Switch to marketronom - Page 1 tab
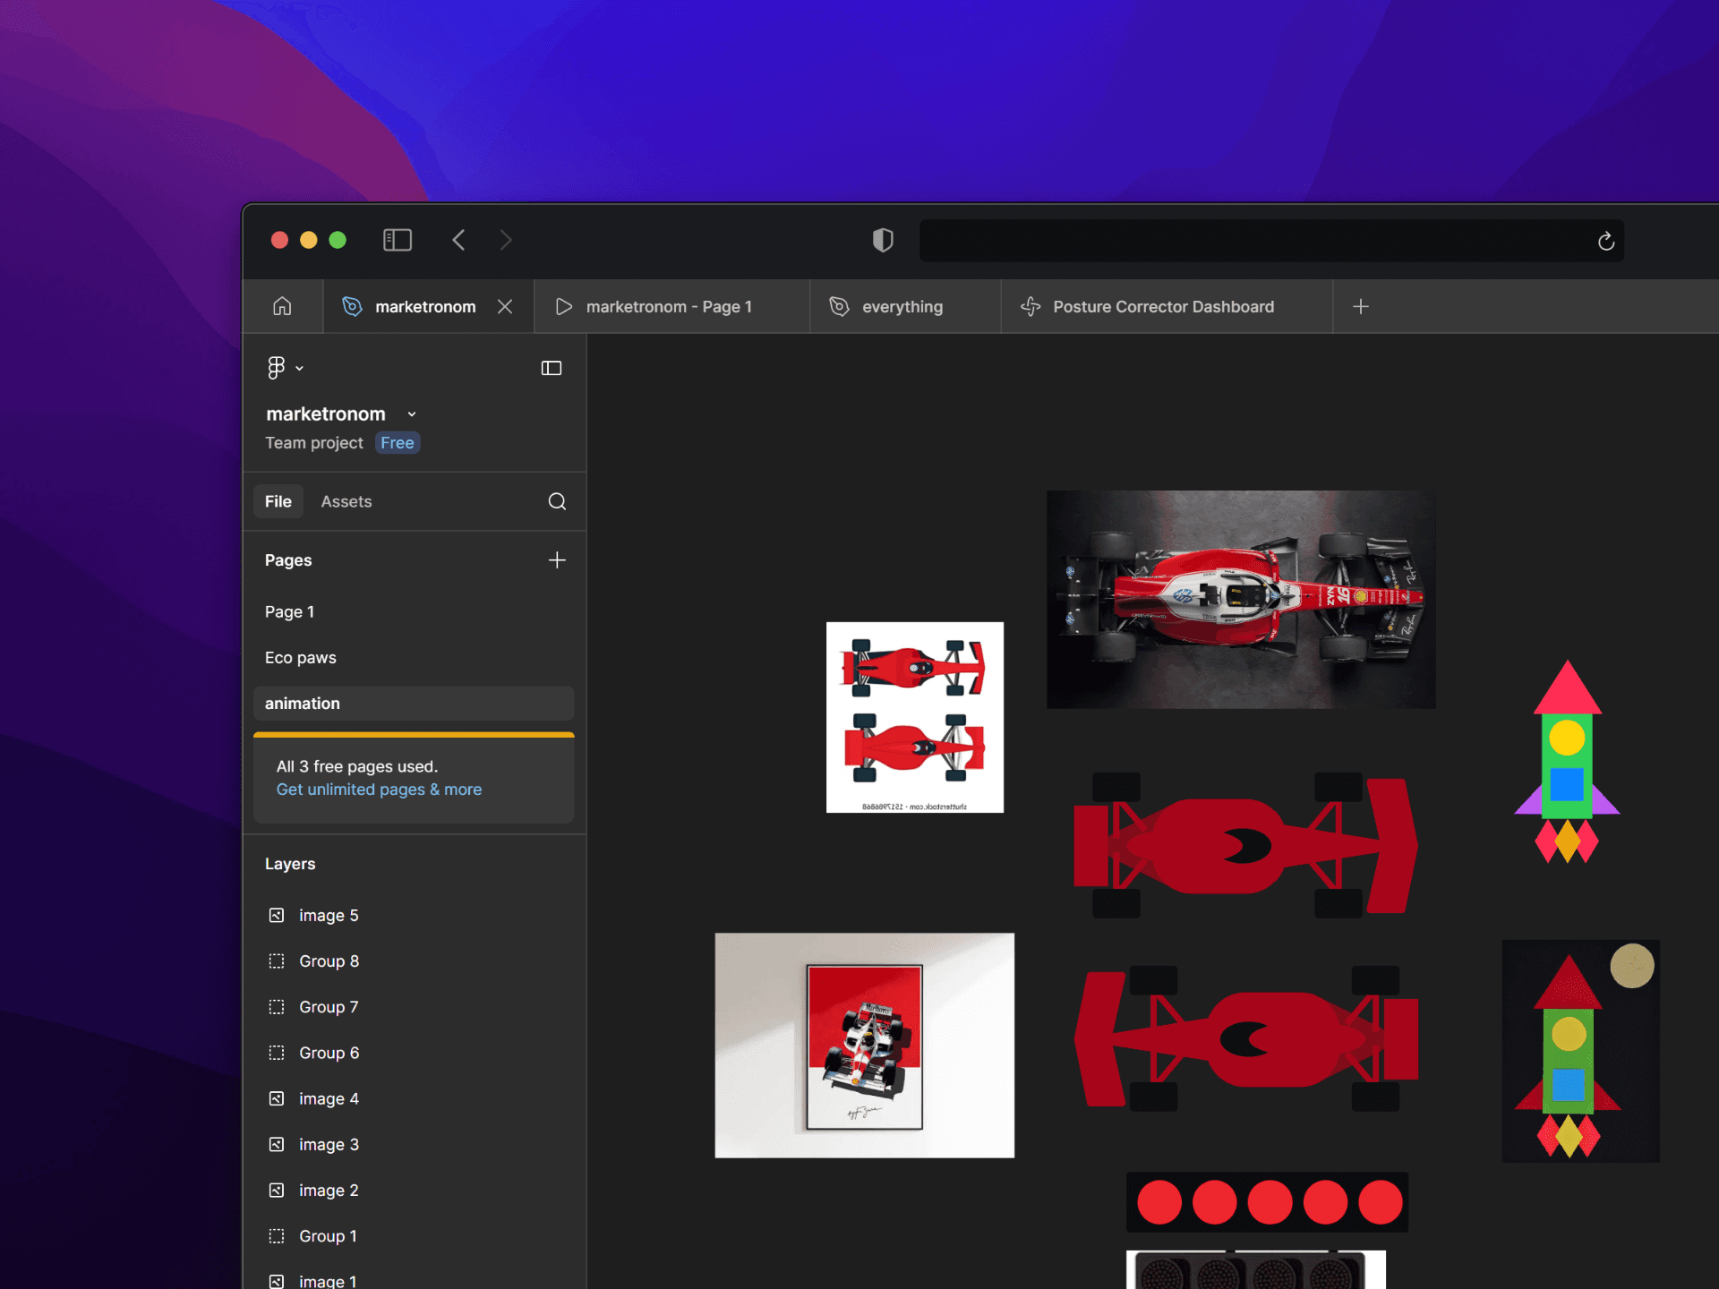Screen dimensions: 1719x1289 click(x=671, y=306)
